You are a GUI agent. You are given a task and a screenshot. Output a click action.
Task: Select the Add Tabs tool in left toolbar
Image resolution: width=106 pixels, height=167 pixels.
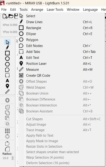7,75
